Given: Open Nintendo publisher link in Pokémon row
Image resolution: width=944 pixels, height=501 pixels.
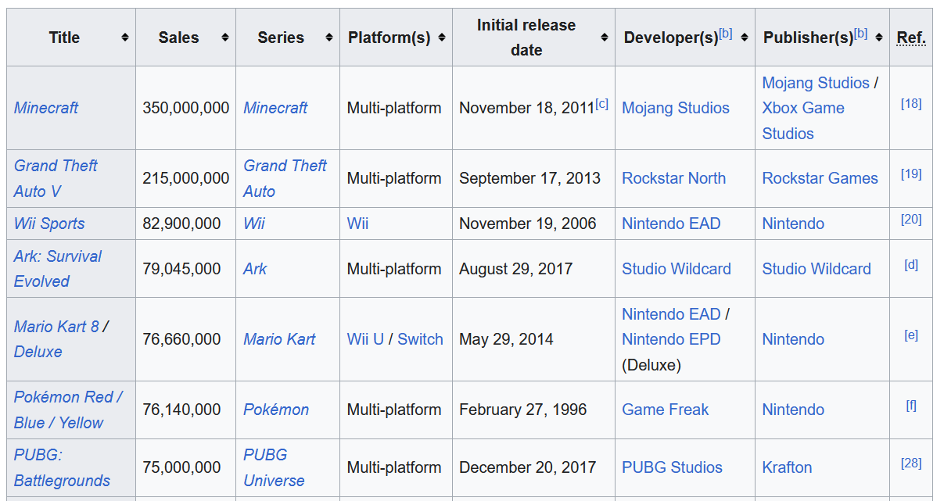Looking at the screenshot, I should [x=793, y=410].
